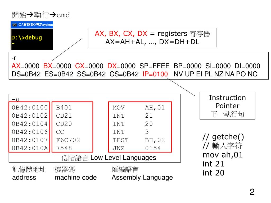Viewport: 271px width, 203px height.
Task: Click the address label
Action: pos(24,177)
